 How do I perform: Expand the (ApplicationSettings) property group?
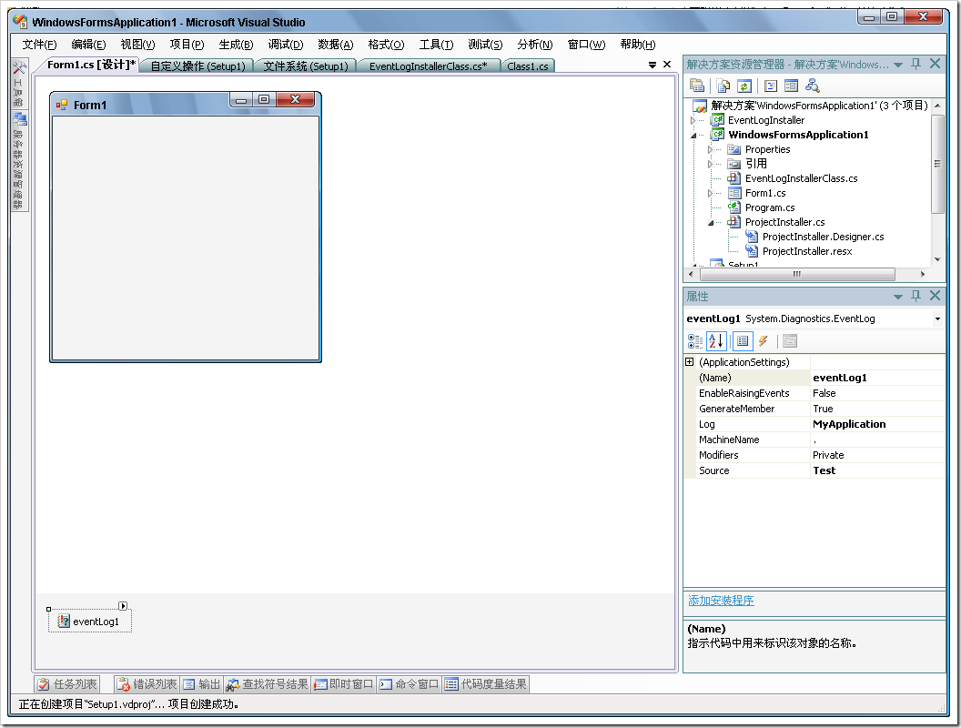690,361
